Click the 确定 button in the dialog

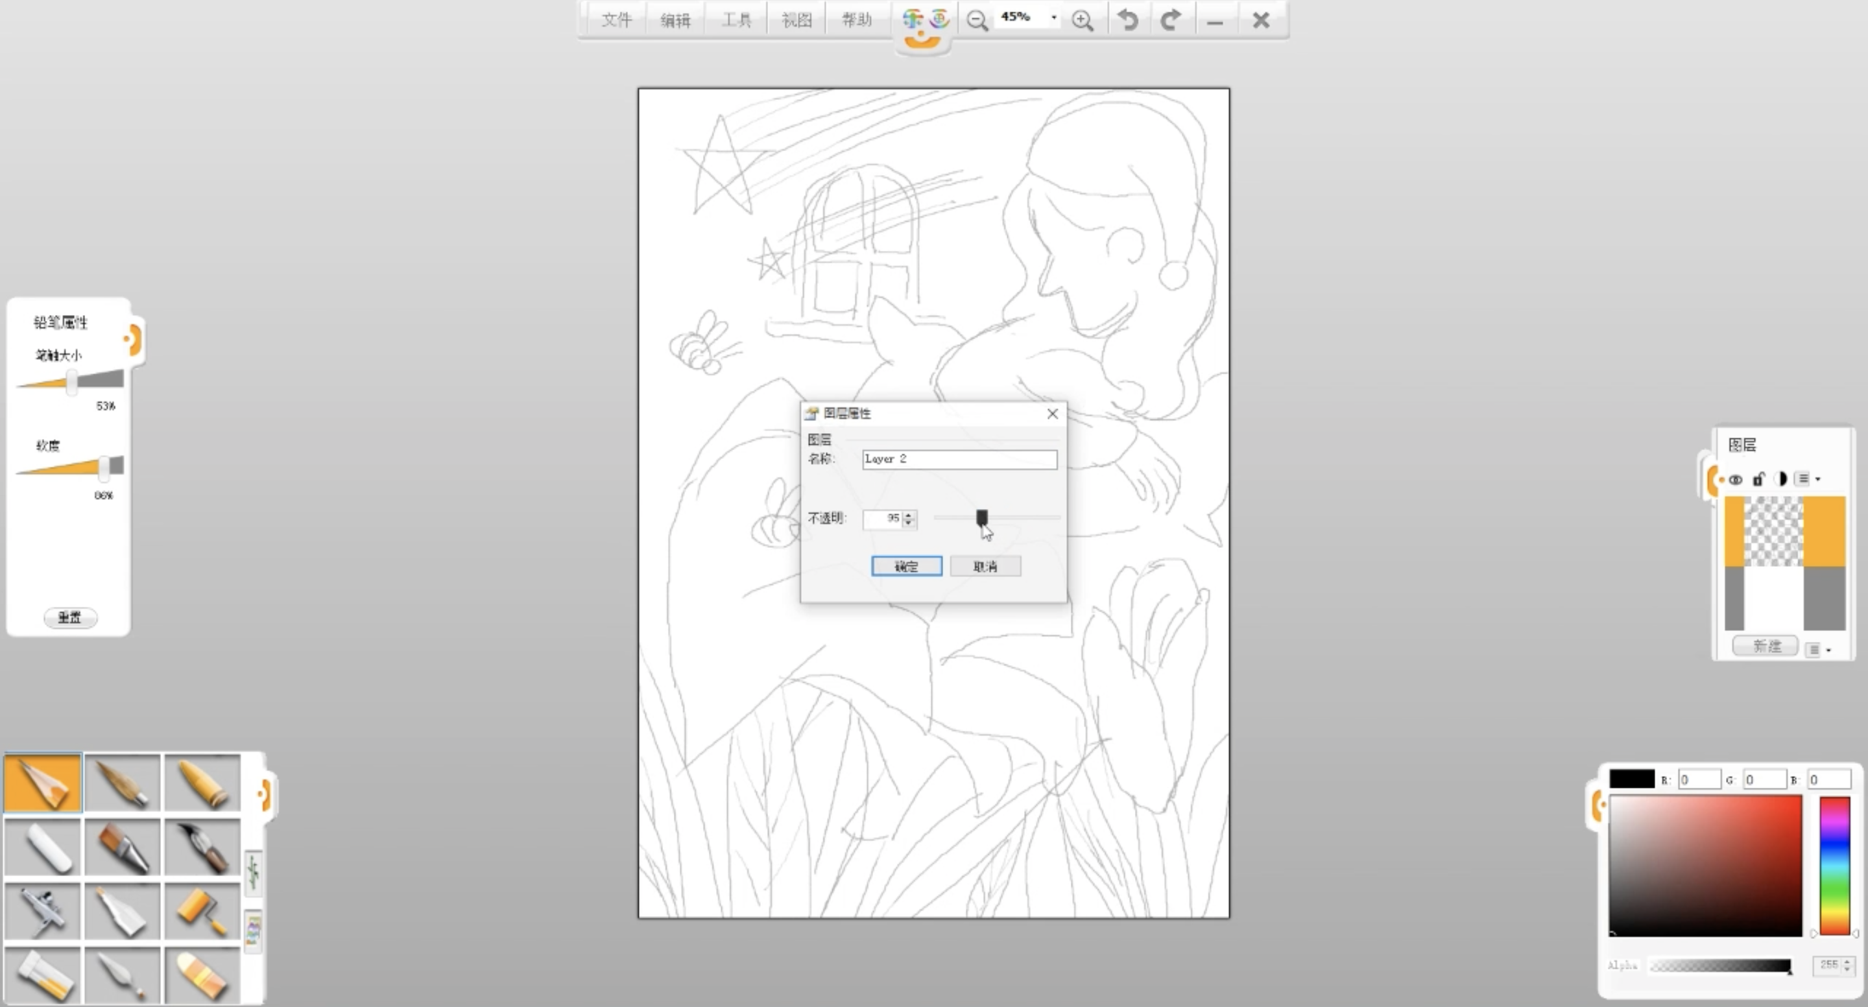[905, 566]
